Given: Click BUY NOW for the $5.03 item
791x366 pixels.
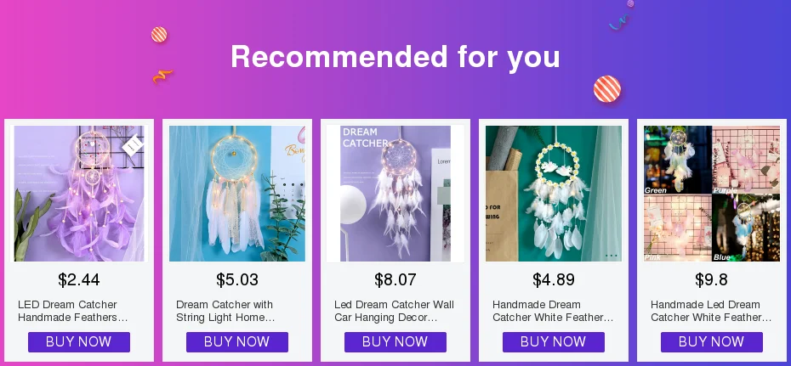Looking at the screenshot, I should tap(237, 342).
